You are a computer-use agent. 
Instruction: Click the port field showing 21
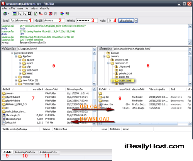112,20
